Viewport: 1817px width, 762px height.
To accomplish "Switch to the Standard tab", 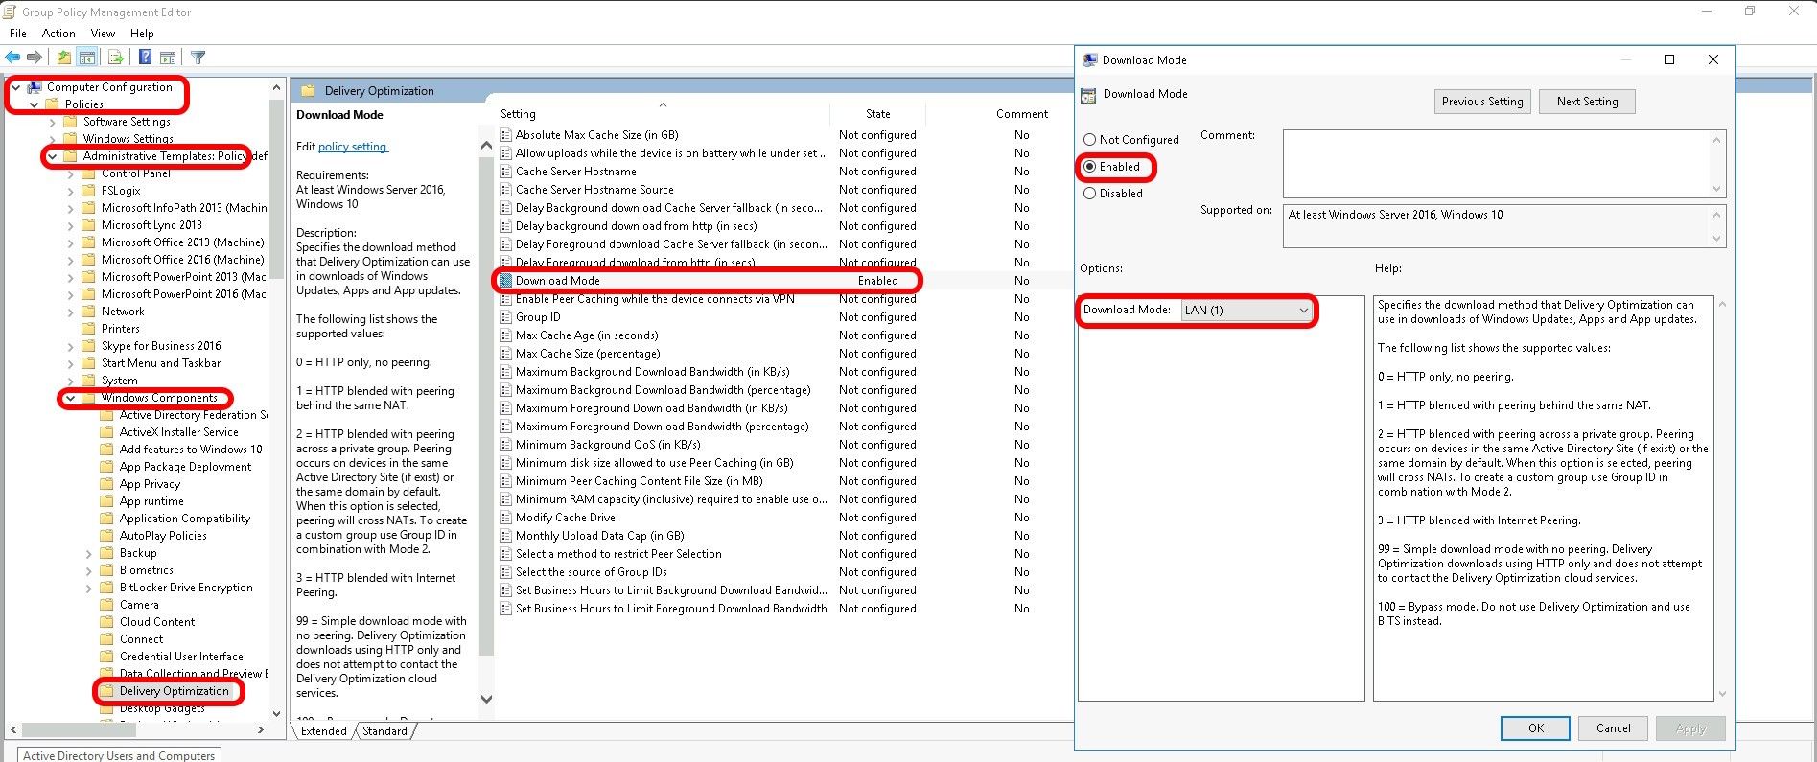I will [384, 731].
